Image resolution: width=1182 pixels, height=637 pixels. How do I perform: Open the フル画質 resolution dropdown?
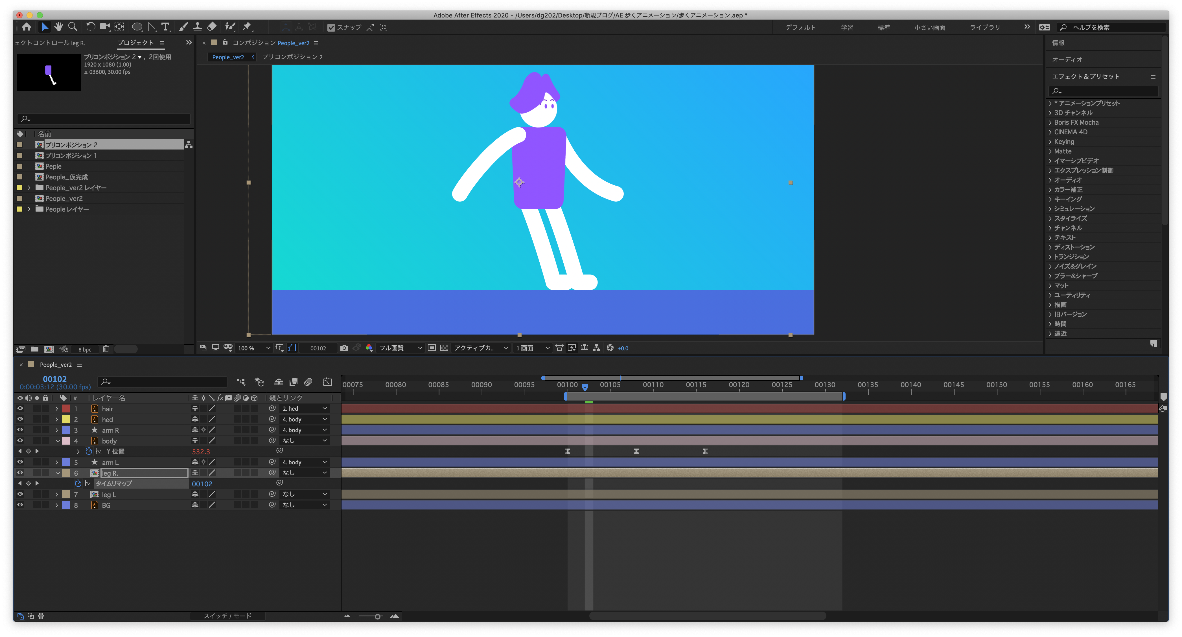click(x=400, y=348)
